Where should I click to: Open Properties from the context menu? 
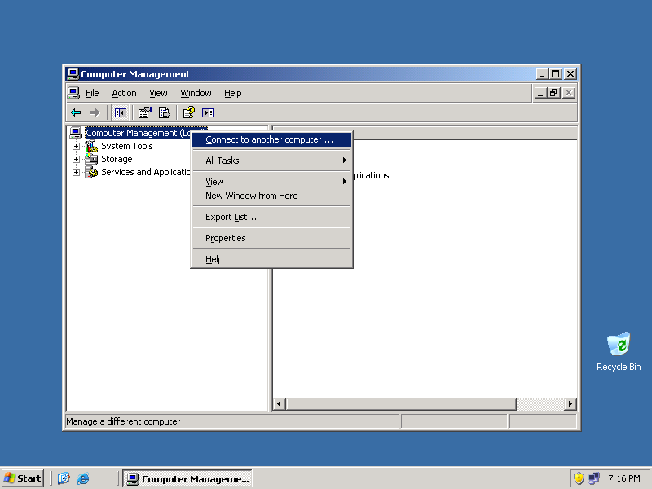point(271,238)
